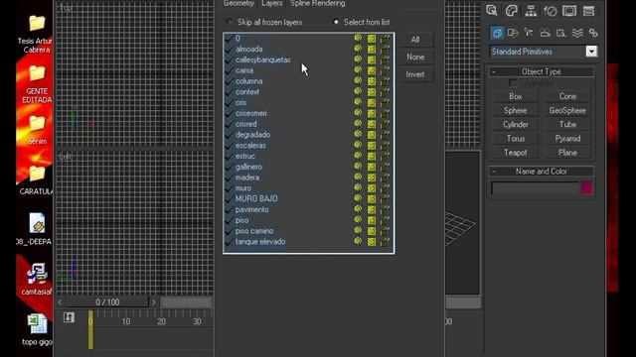
Task: Click the All layers button
Action: pyautogui.click(x=415, y=40)
